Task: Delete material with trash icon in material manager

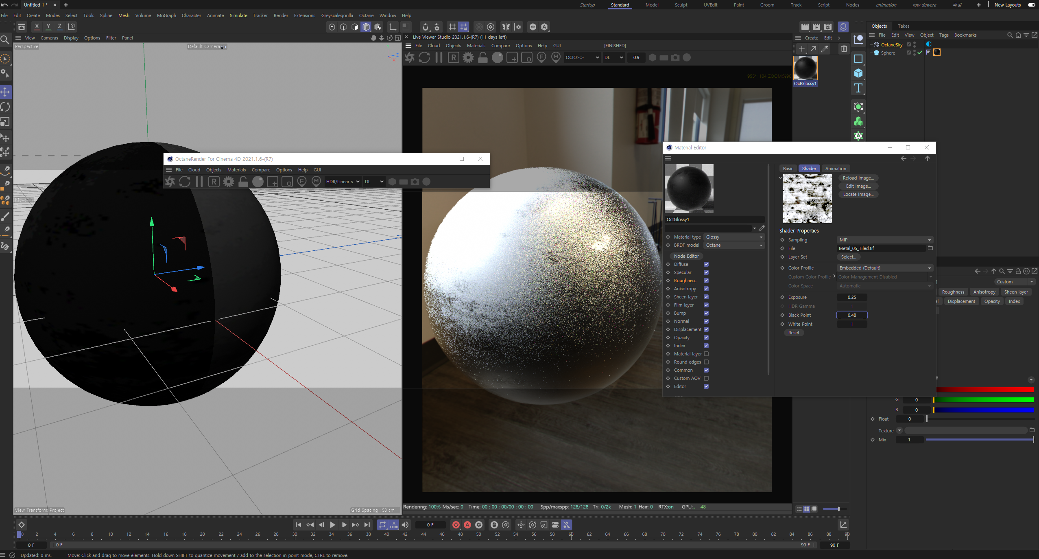Action: [844, 49]
